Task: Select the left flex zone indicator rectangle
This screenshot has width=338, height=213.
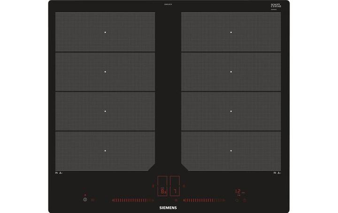Action: (162, 181)
